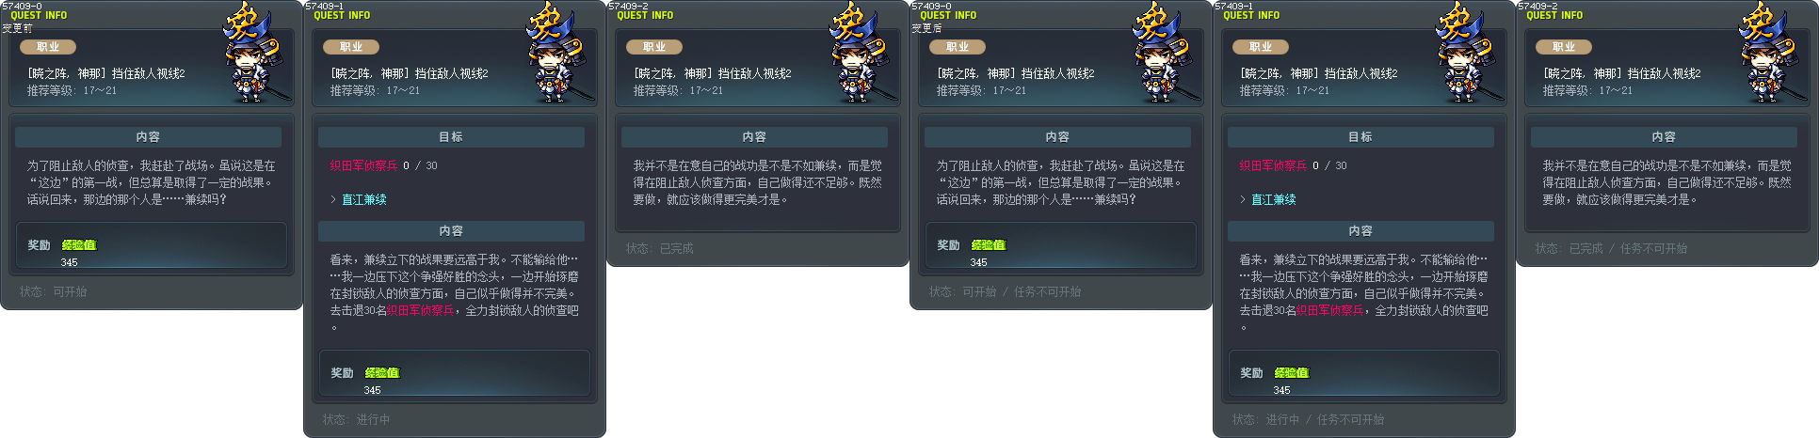Screen dimensions: 1819x438
Task: Select the 内容 header in the 变更前 panel
Action: [x=148, y=137]
